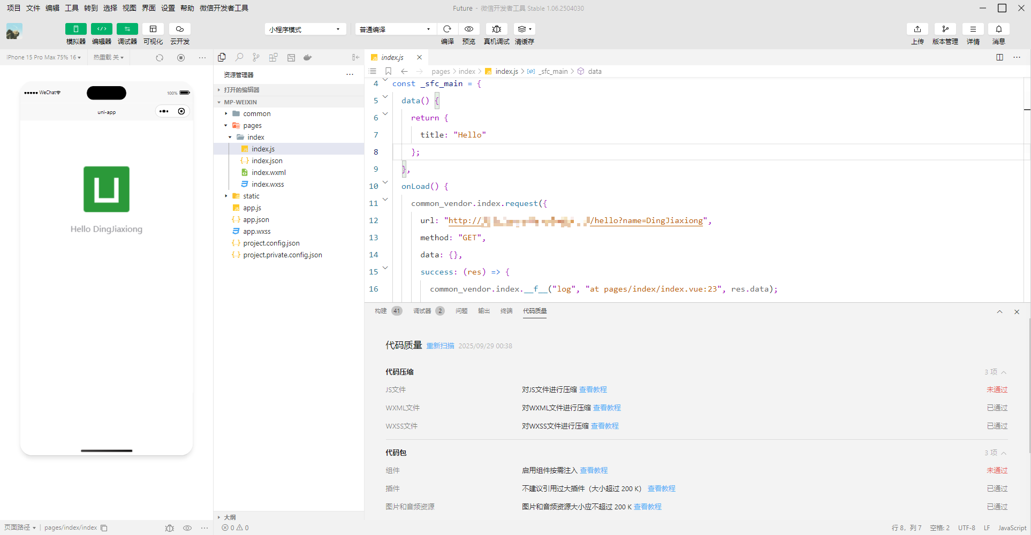The width and height of the screenshot is (1031, 535).
Task: Open version management icon
Action: coord(945,29)
